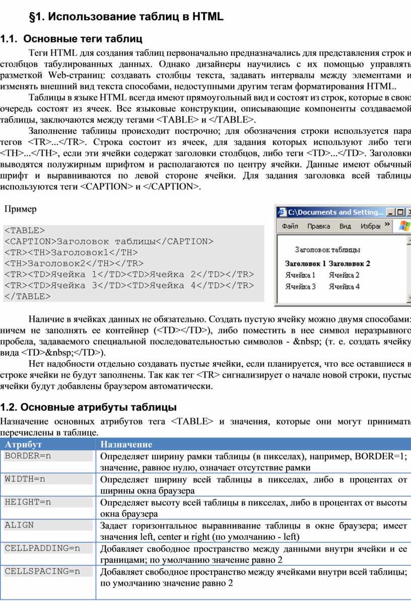This screenshot has width=411, height=601.
Task: Click the heading "§1. Использование таблиц в HTML"
Action: [x=126, y=17]
